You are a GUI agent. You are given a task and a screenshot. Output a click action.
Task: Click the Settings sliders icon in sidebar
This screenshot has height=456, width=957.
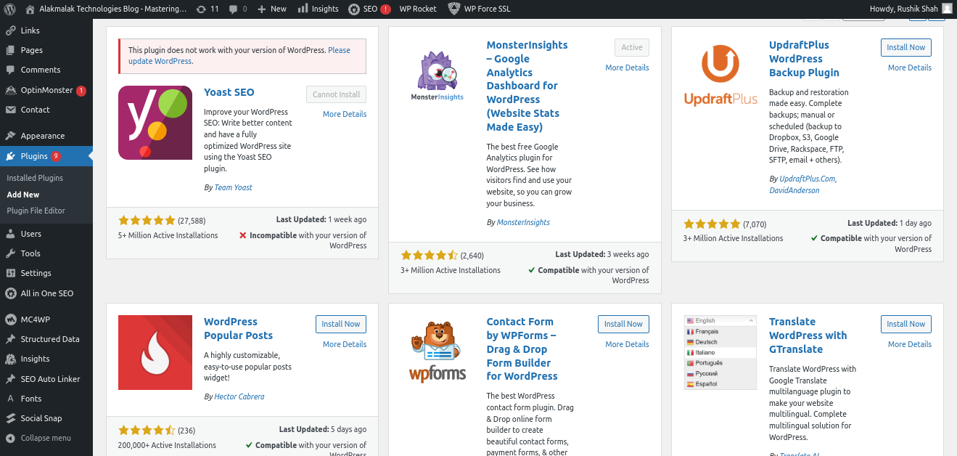tap(10, 273)
